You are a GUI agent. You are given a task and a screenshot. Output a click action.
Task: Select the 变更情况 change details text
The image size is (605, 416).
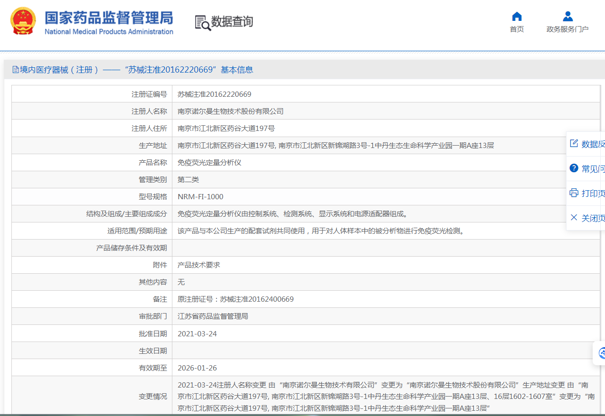386,396
